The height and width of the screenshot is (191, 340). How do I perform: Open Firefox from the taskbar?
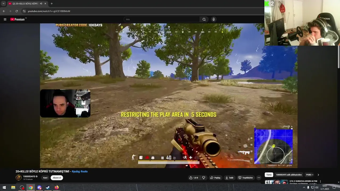pyautogui.click(x=57, y=187)
